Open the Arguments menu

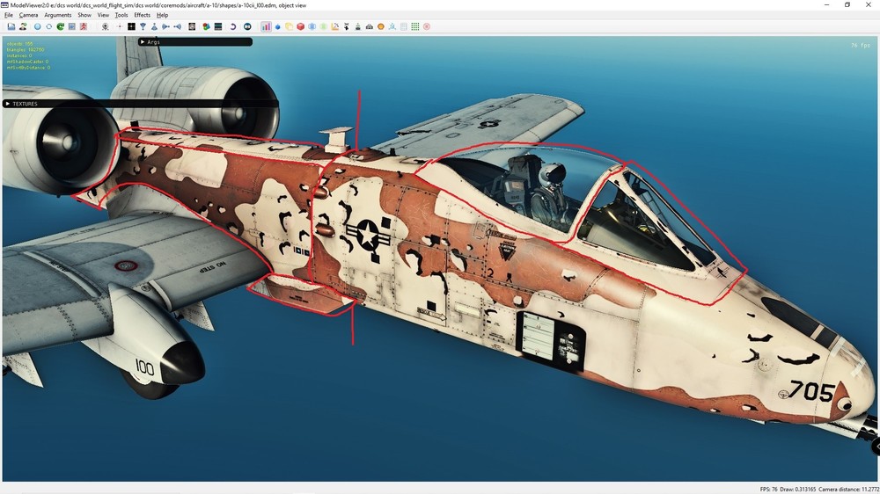tap(58, 15)
